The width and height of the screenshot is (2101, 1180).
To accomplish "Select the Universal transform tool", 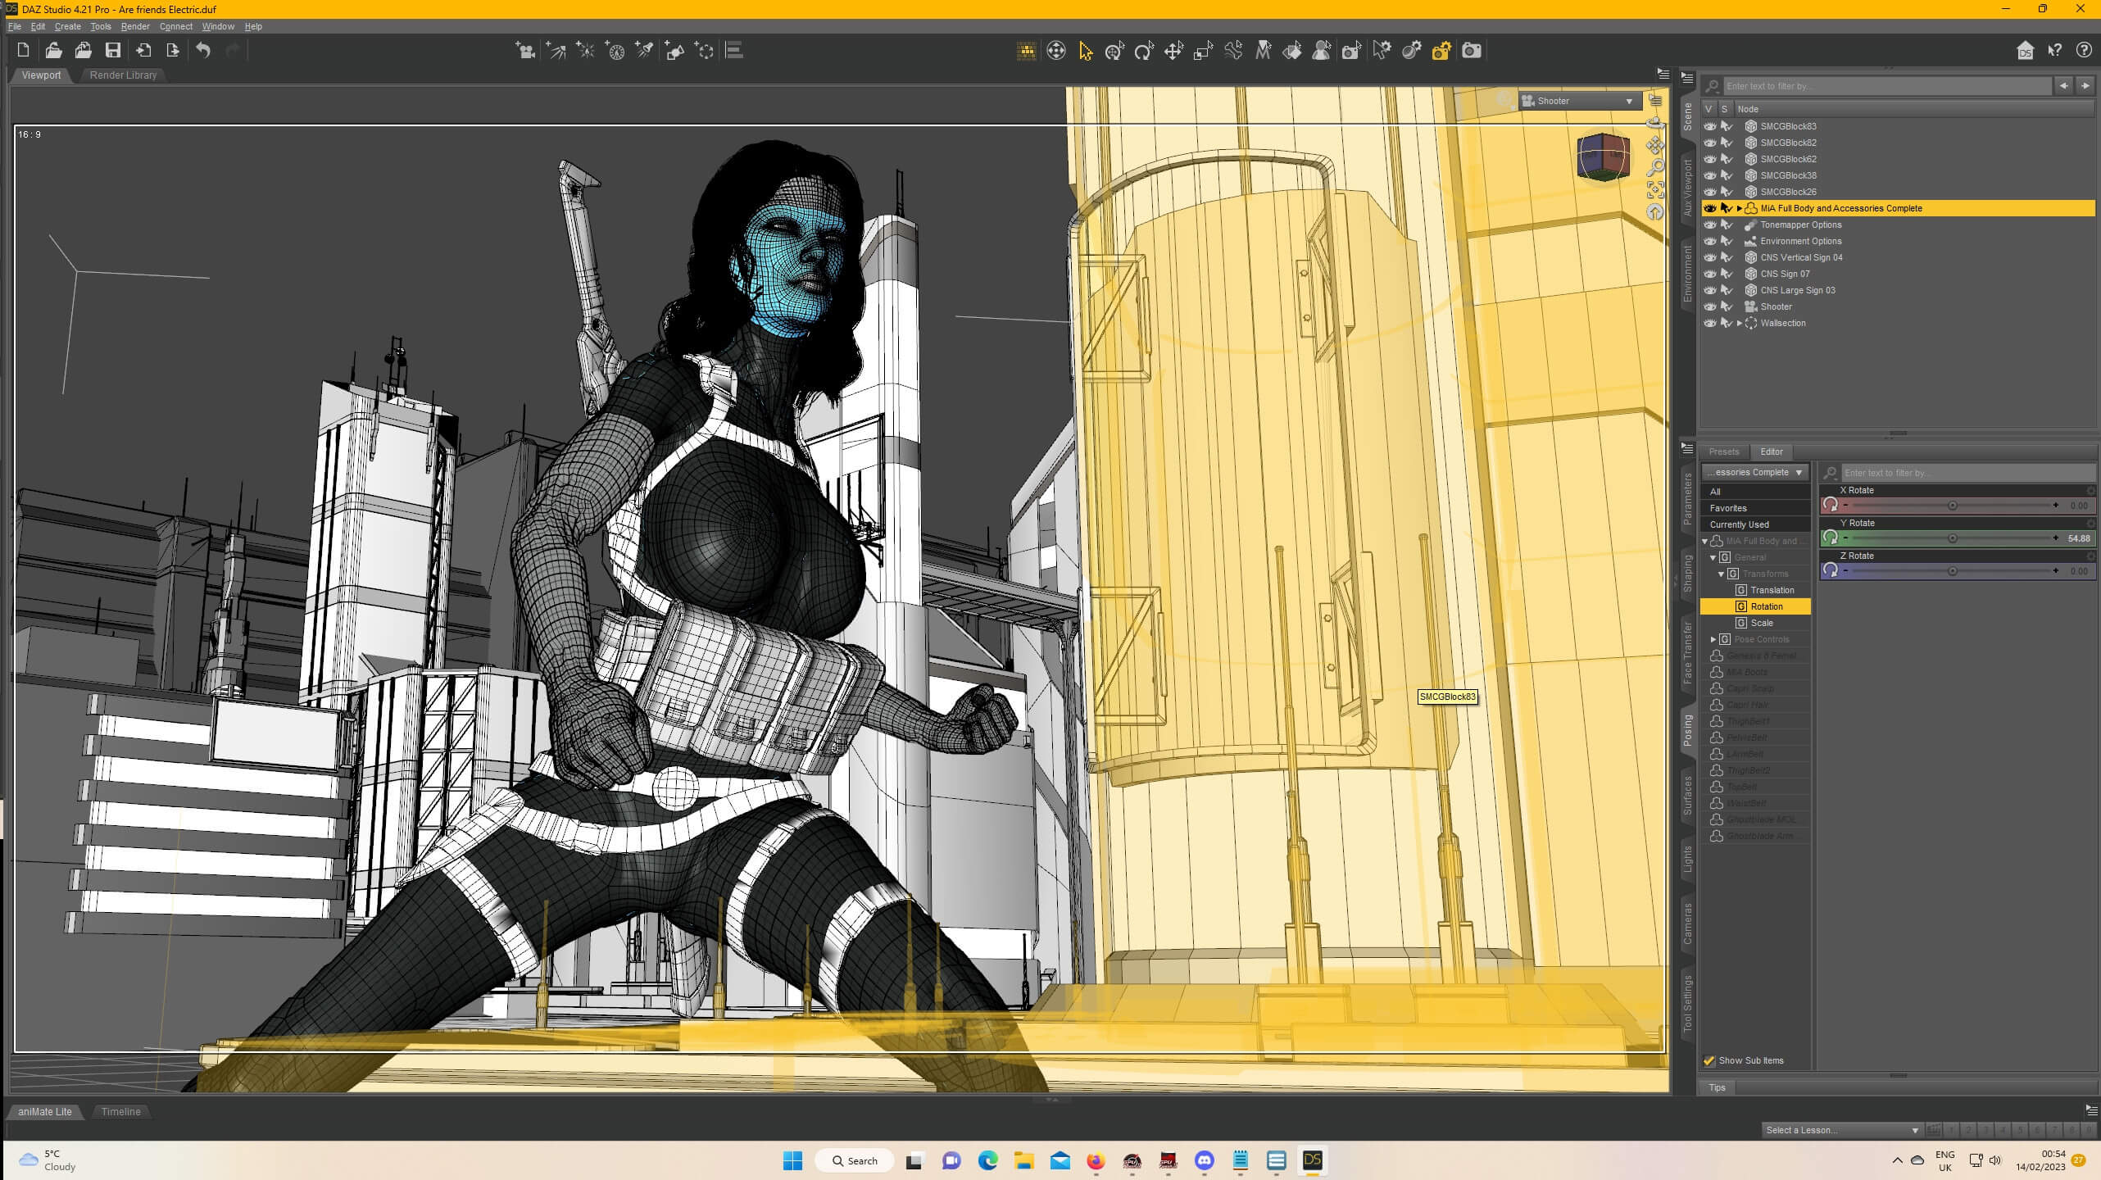I will click(x=1114, y=52).
